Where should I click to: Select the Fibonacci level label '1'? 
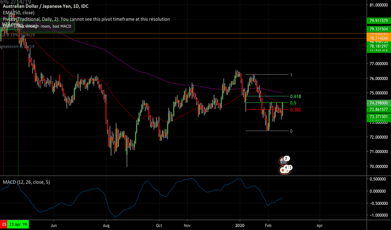click(x=291, y=74)
